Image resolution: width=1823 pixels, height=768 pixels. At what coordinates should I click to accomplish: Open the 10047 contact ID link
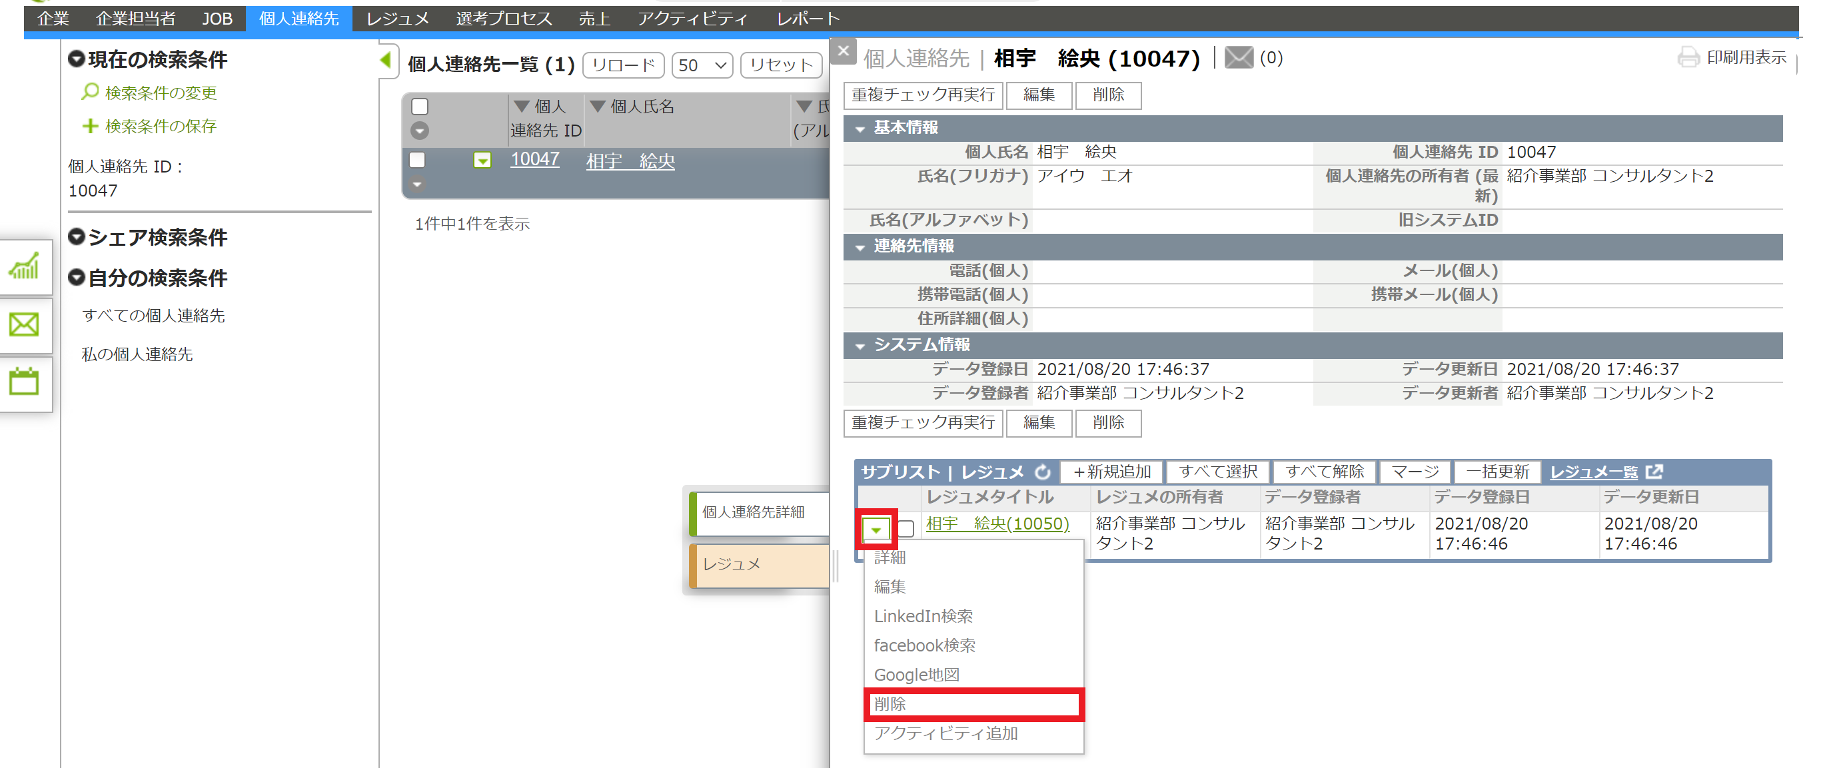point(534,160)
